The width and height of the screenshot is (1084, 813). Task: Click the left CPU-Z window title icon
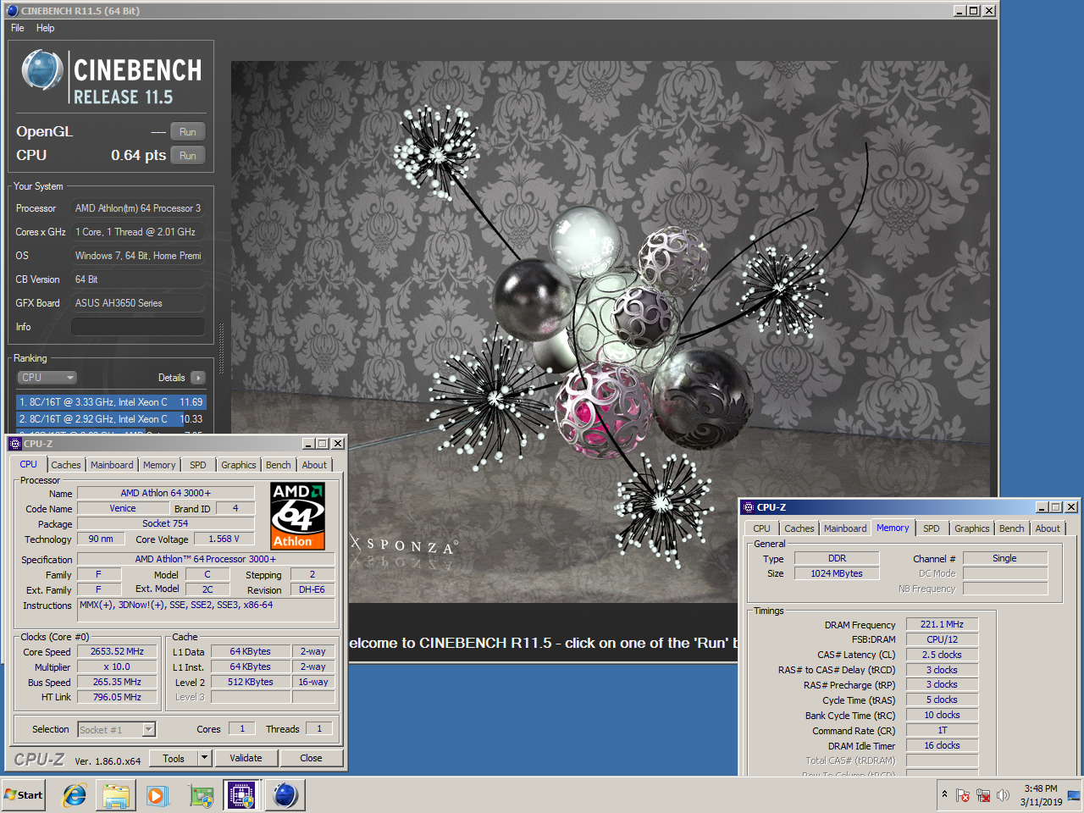(14, 444)
